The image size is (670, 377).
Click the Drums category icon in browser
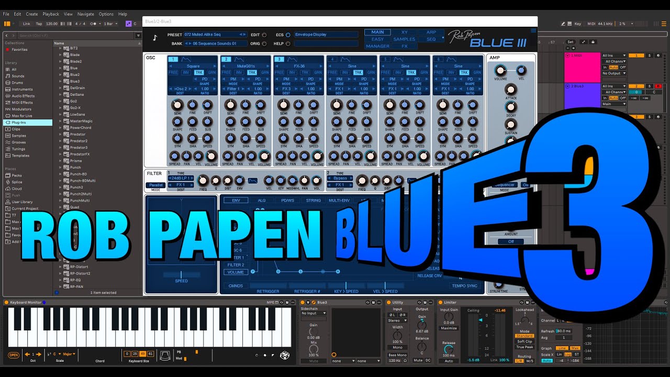click(x=7, y=82)
